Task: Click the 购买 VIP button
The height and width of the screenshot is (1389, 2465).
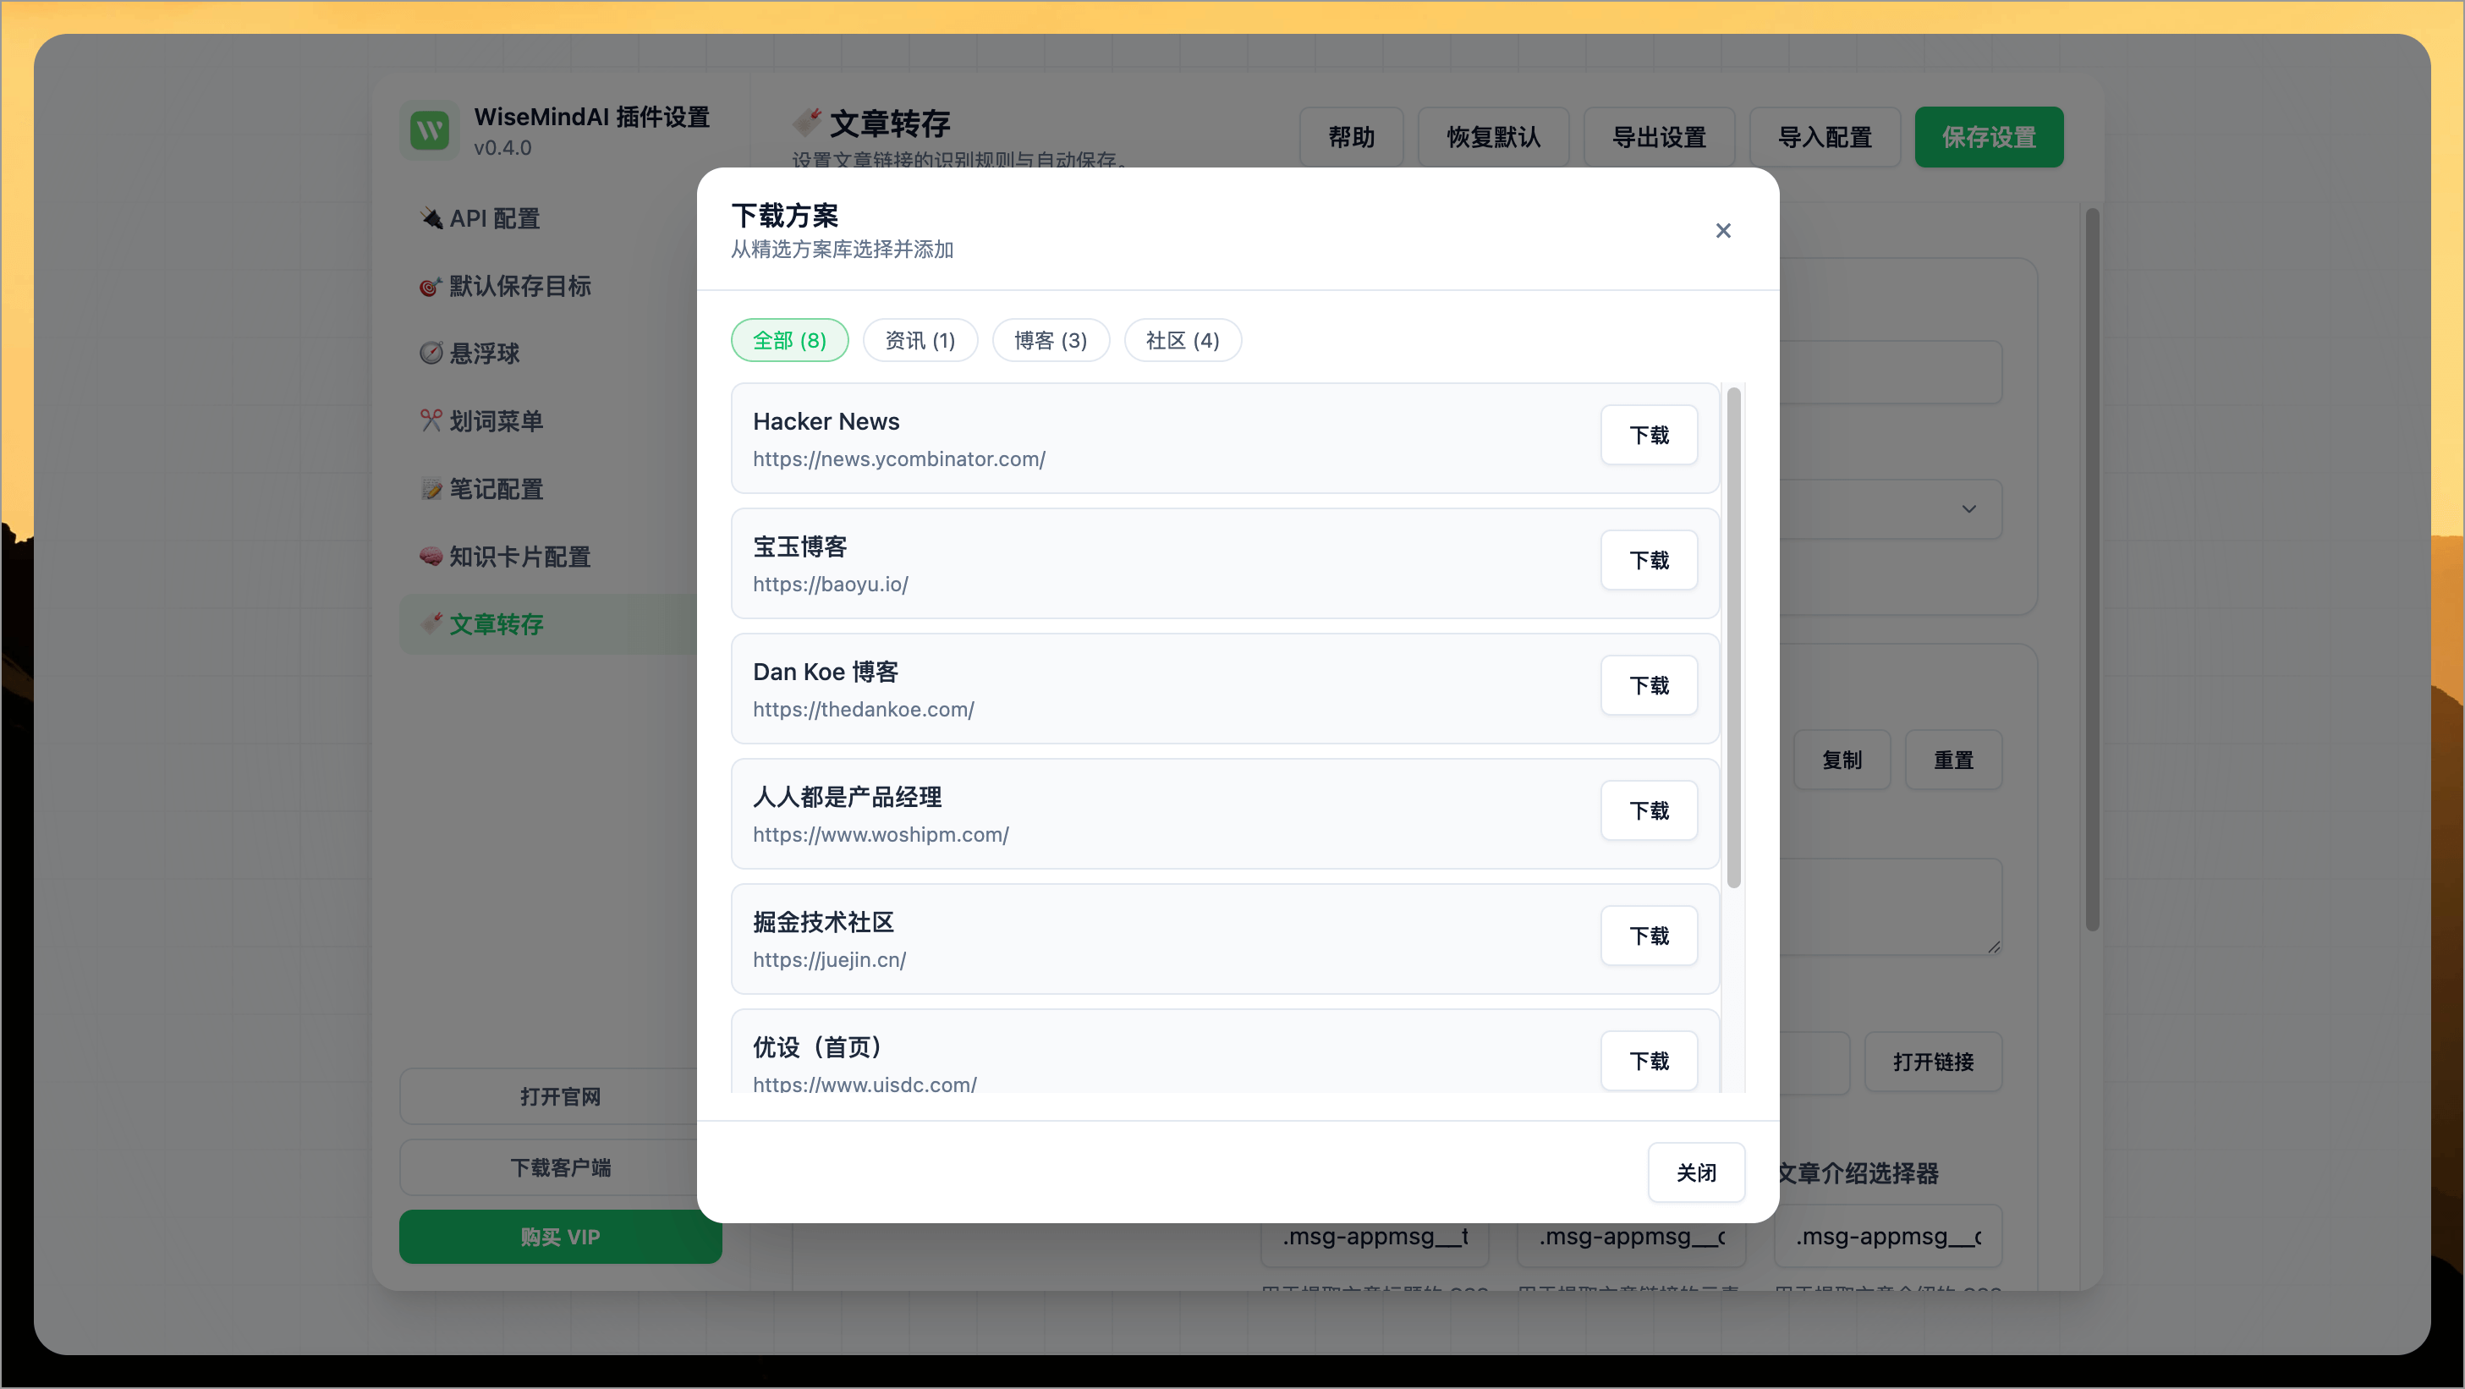Action: (560, 1236)
